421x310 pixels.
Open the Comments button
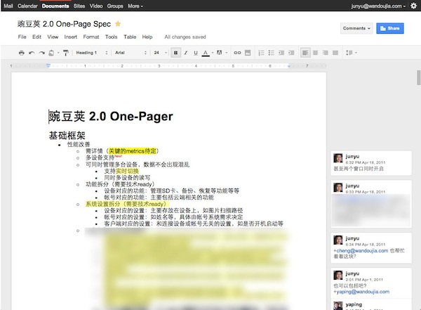click(356, 28)
